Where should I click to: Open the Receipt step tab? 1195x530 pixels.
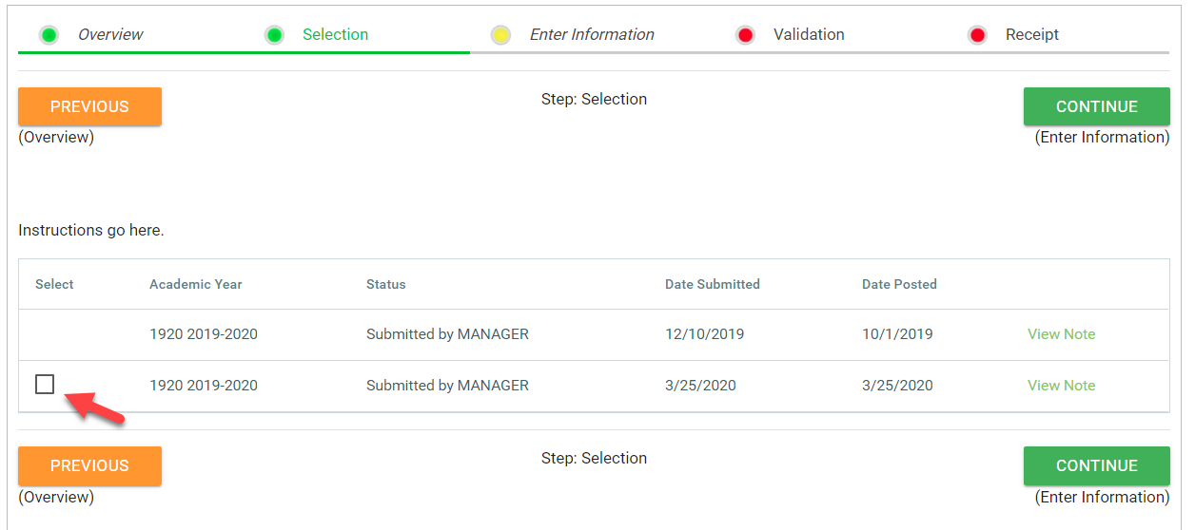click(x=1032, y=35)
